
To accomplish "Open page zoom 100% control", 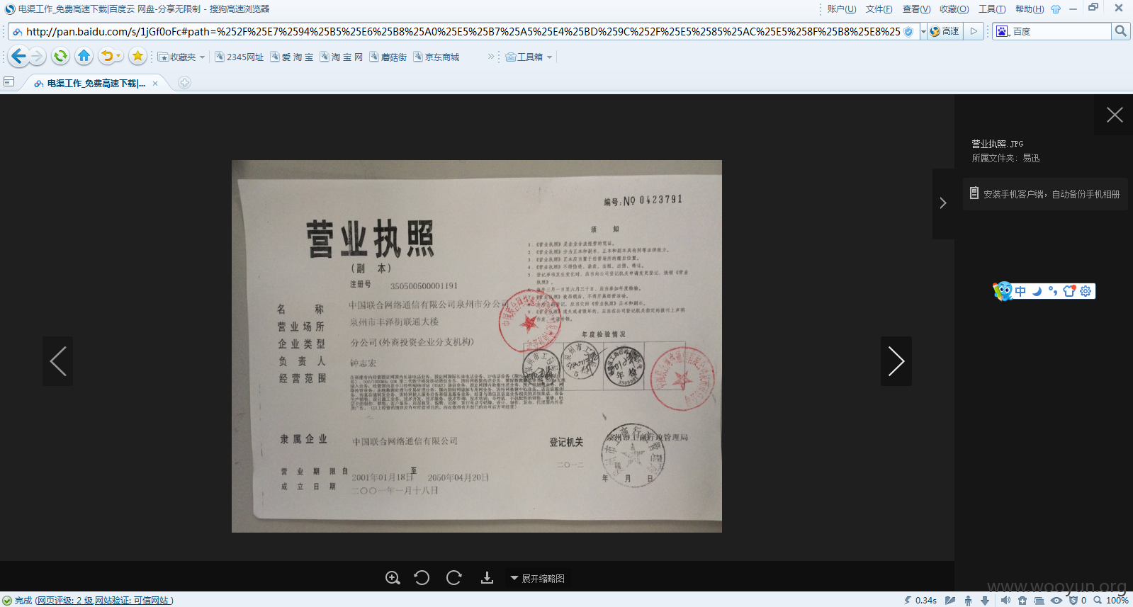I will [1112, 601].
